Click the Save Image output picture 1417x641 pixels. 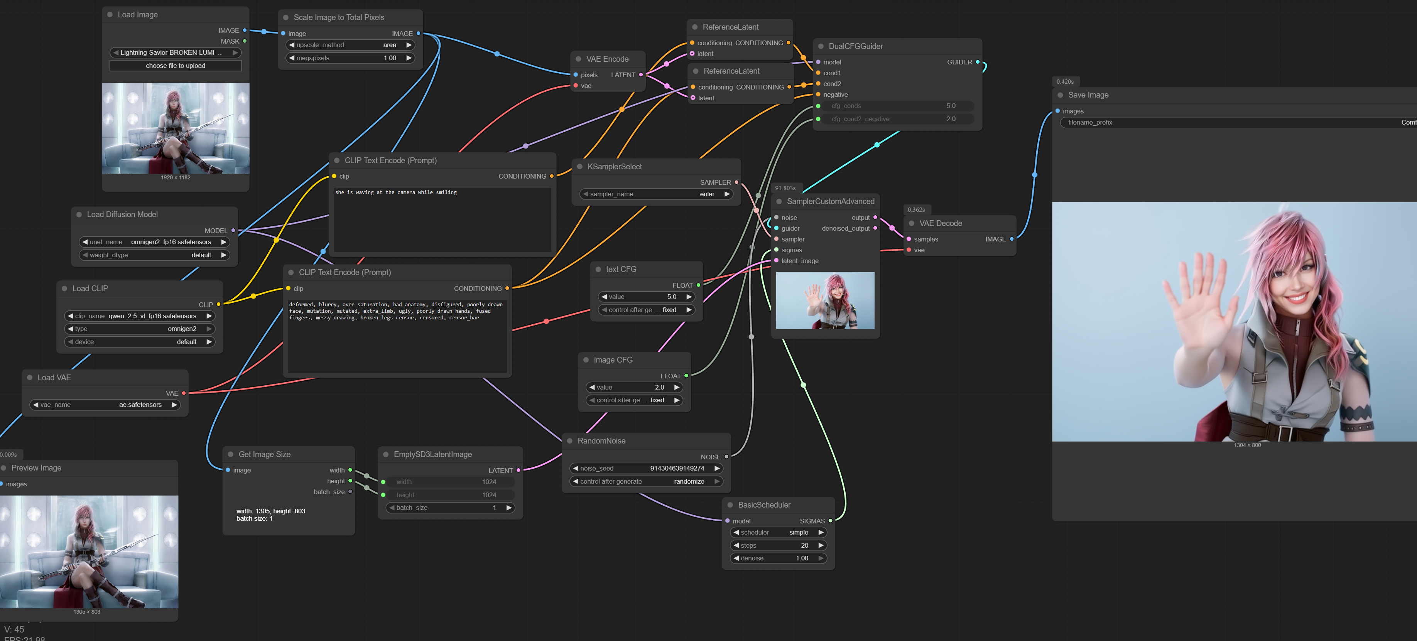pos(1235,322)
